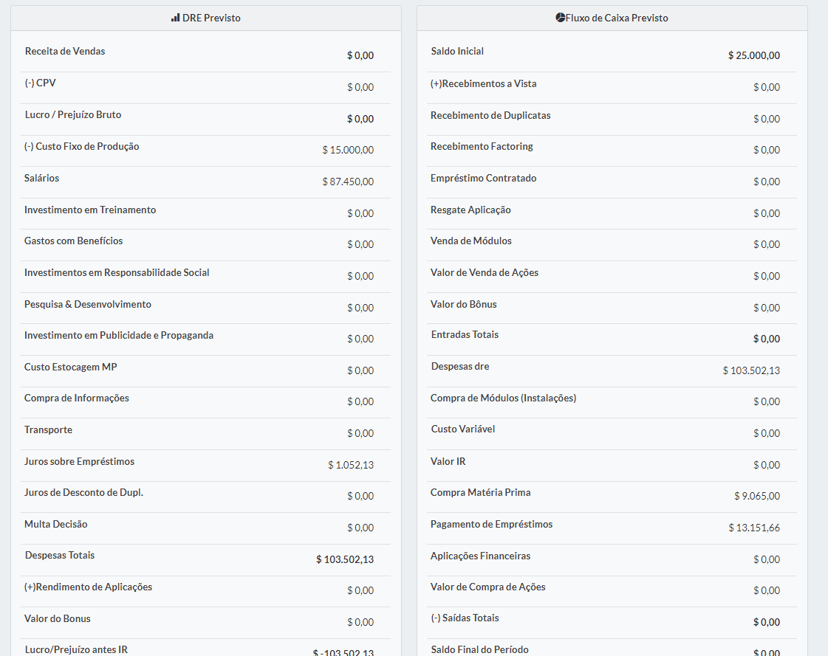Screen dimensions: 828x656
Task: Select the Recebimento Factoring row label
Action: (x=482, y=147)
